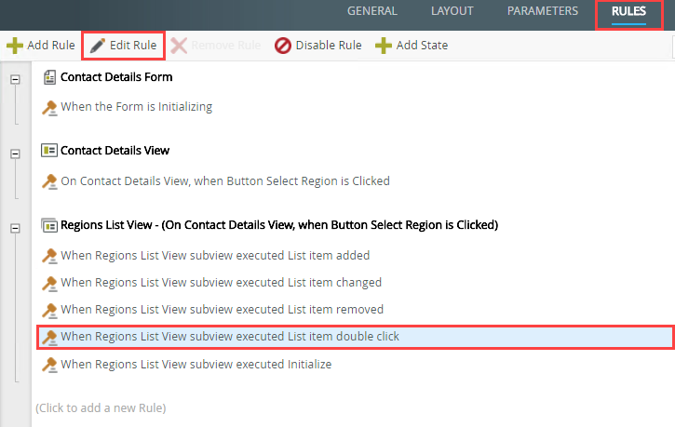The image size is (675, 427).
Task: Switch to the General tab
Action: [371, 11]
